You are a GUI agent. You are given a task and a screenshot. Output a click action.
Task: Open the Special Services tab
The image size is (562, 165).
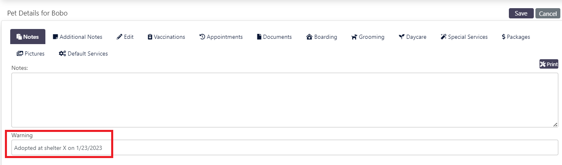[464, 37]
